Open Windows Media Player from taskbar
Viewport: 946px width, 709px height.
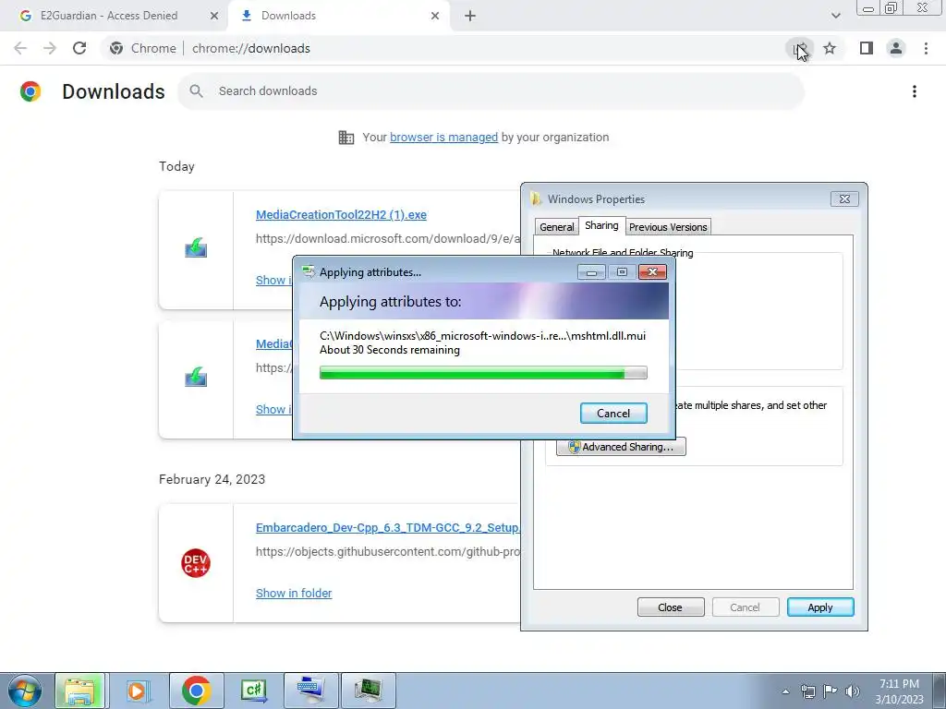138,691
